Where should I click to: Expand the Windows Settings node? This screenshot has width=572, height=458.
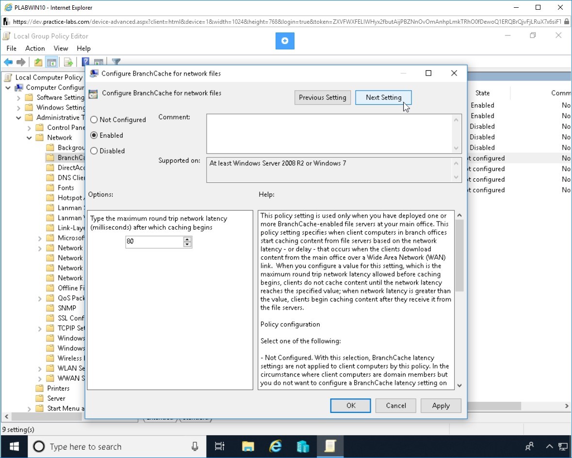point(18,108)
